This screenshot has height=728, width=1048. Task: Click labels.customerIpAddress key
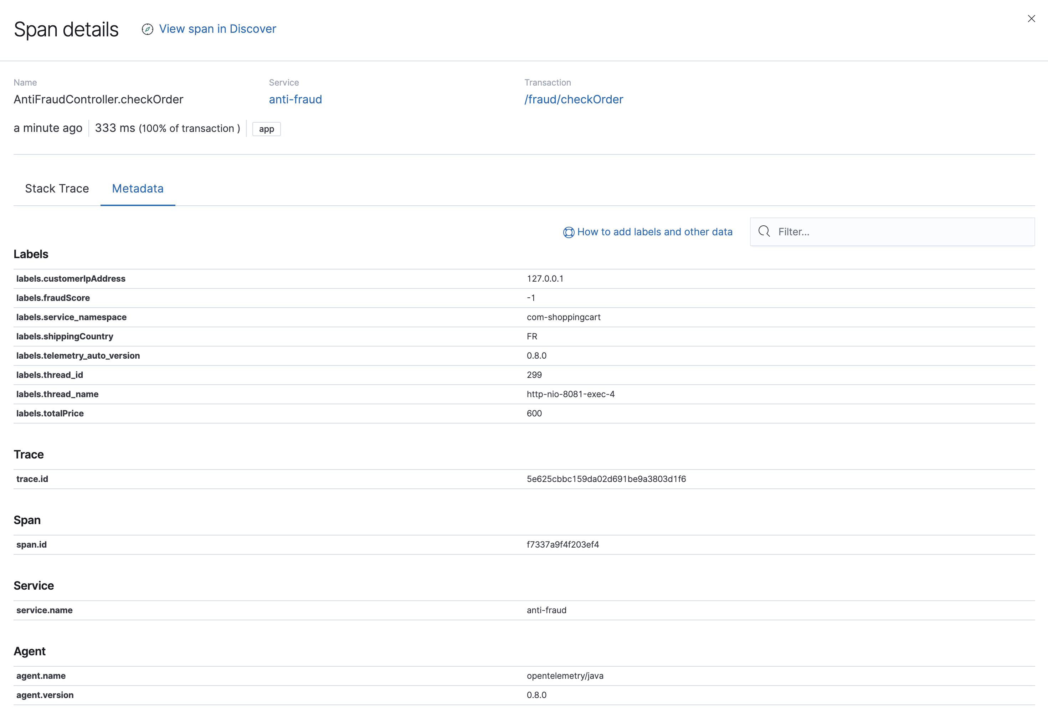[71, 279]
